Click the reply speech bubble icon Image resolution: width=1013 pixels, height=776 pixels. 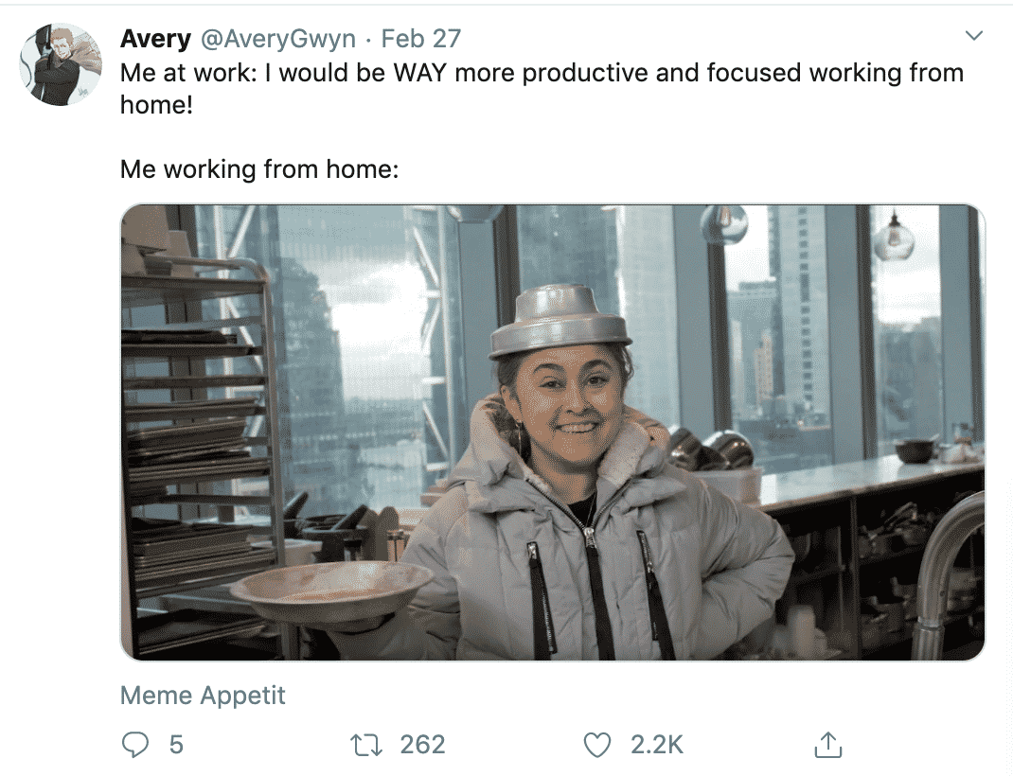(134, 745)
